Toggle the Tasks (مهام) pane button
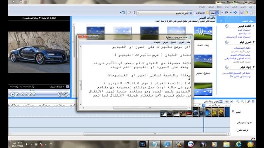 214,13
